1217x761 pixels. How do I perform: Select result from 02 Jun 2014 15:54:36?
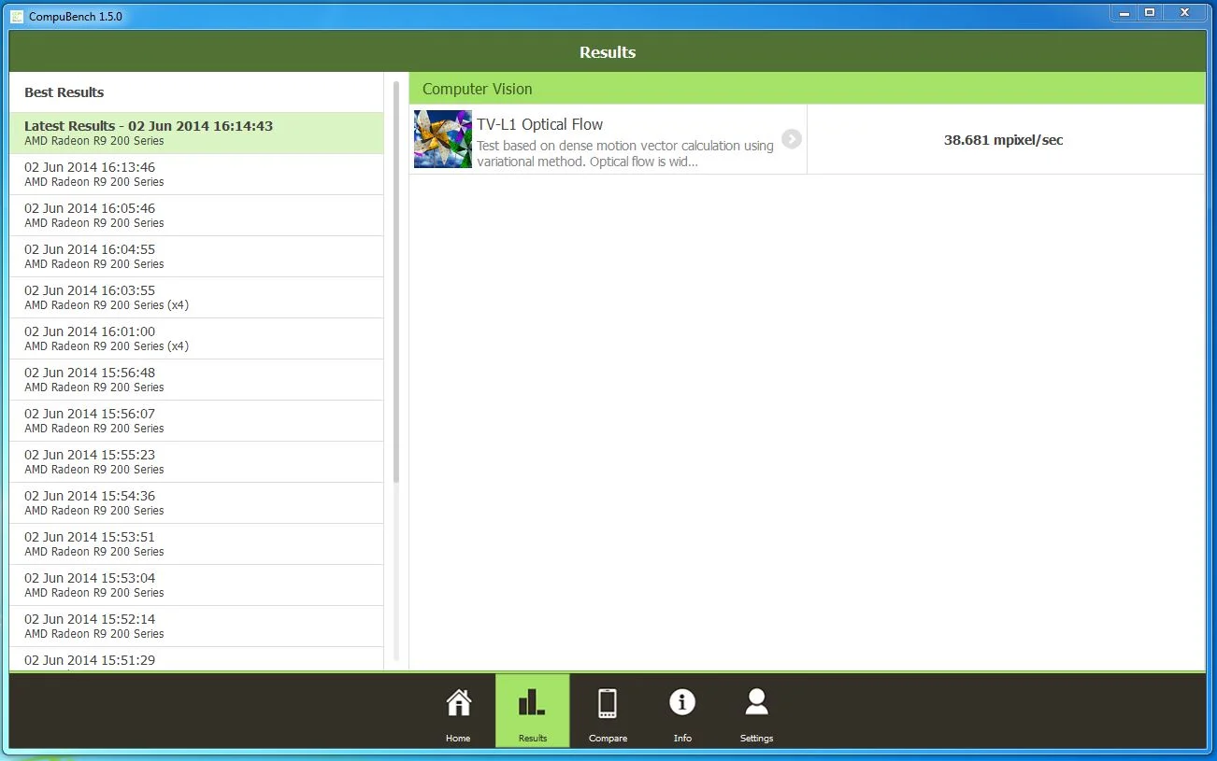pos(196,503)
